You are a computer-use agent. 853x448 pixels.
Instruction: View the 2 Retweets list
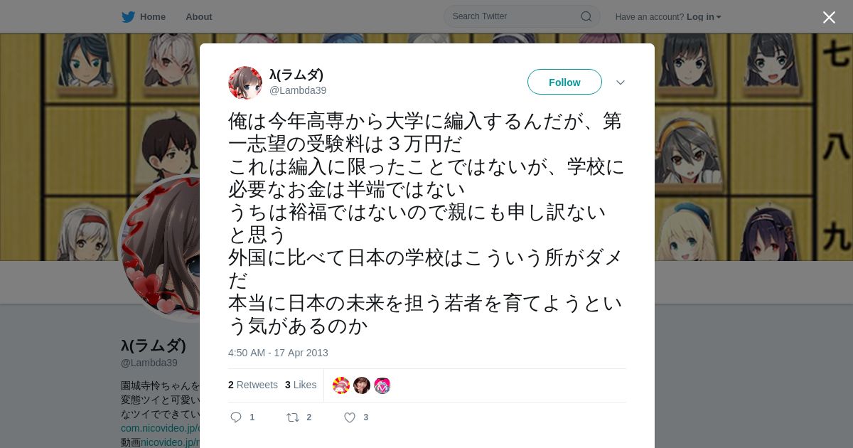253,385
